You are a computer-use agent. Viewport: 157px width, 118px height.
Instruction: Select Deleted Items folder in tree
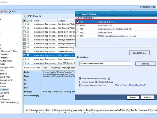(6, 61)
